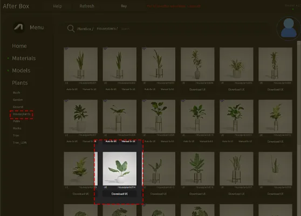The width and height of the screenshot is (301, 216).
Task: Open the Houseplants012 thumbnail
Action: [x=276, y=116]
